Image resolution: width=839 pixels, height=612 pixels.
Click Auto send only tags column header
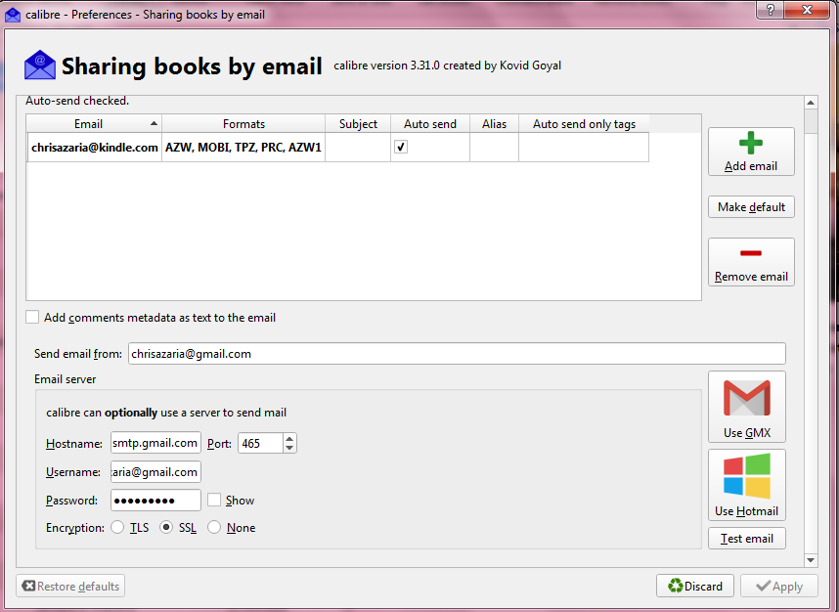click(584, 123)
